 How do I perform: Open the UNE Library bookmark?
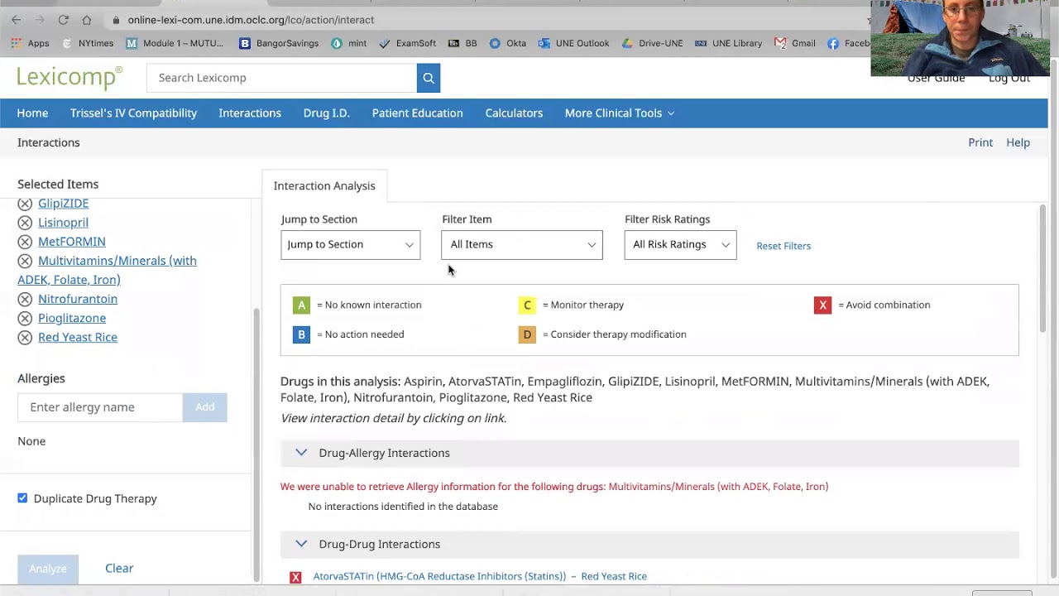tap(728, 43)
